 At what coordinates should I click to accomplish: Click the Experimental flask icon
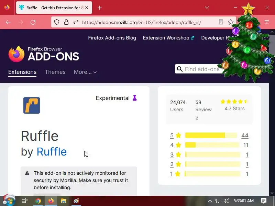(x=134, y=98)
